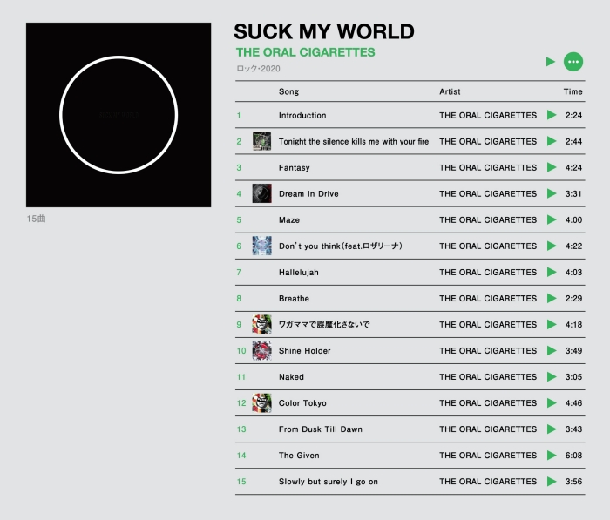Start playing Dream In Drive
The width and height of the screenshot is (610, 520).
click(552, 193)
